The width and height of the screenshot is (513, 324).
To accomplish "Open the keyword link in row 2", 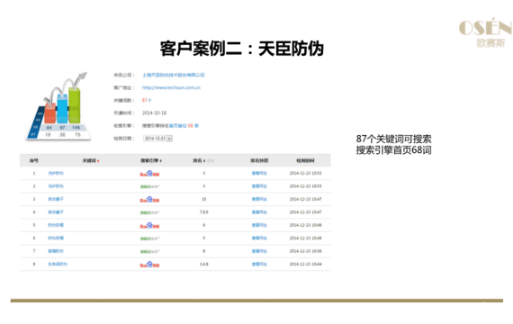I will point(56,186).
